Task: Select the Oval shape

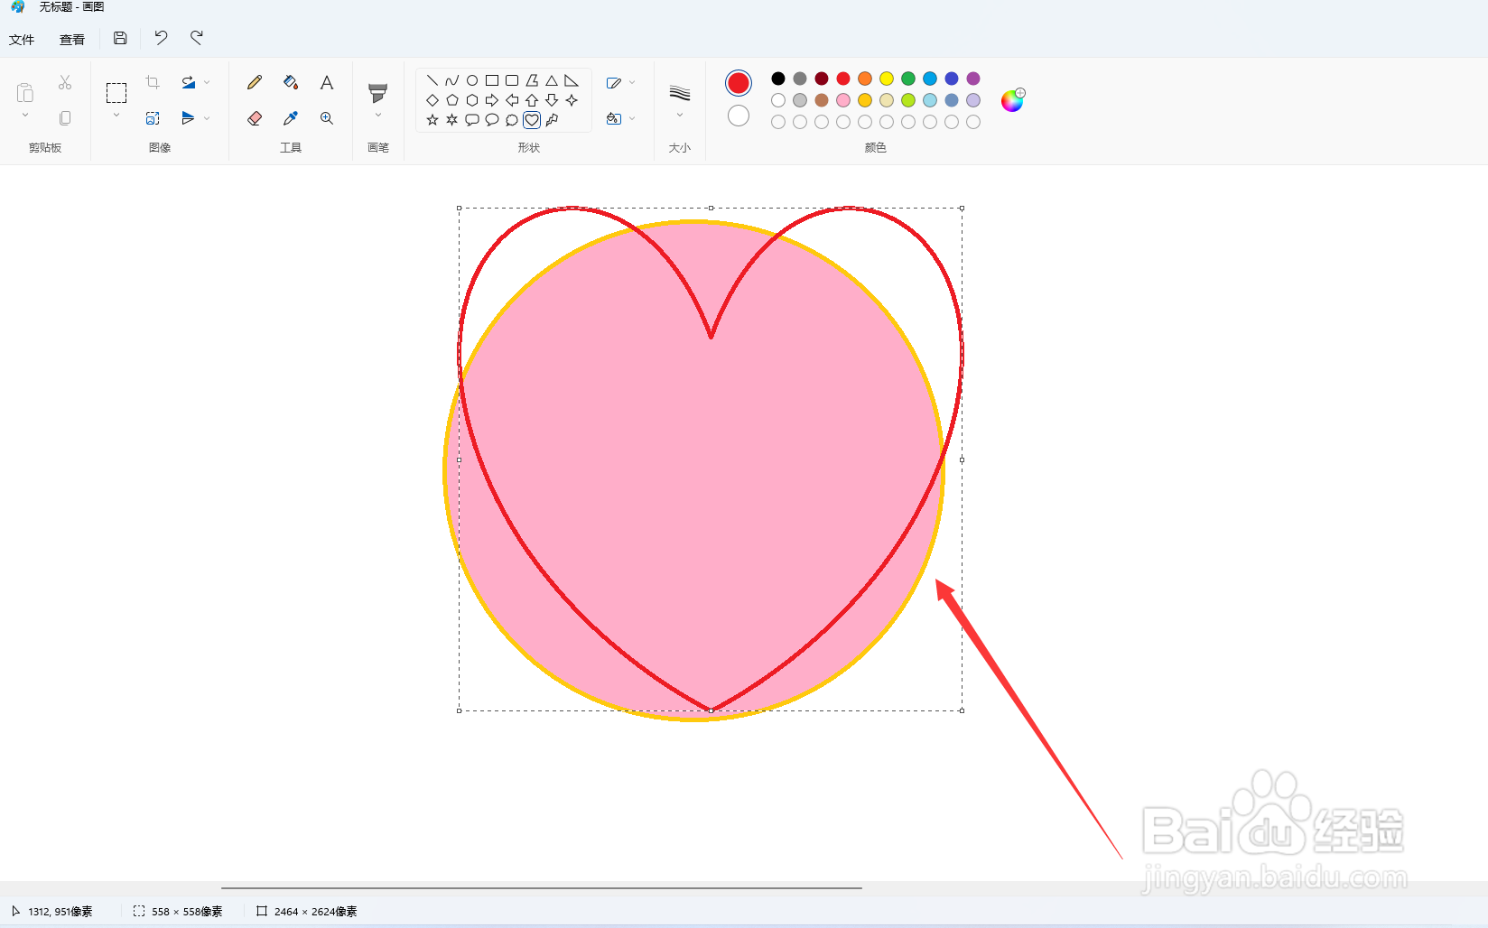Action: (x=472, y=80)
